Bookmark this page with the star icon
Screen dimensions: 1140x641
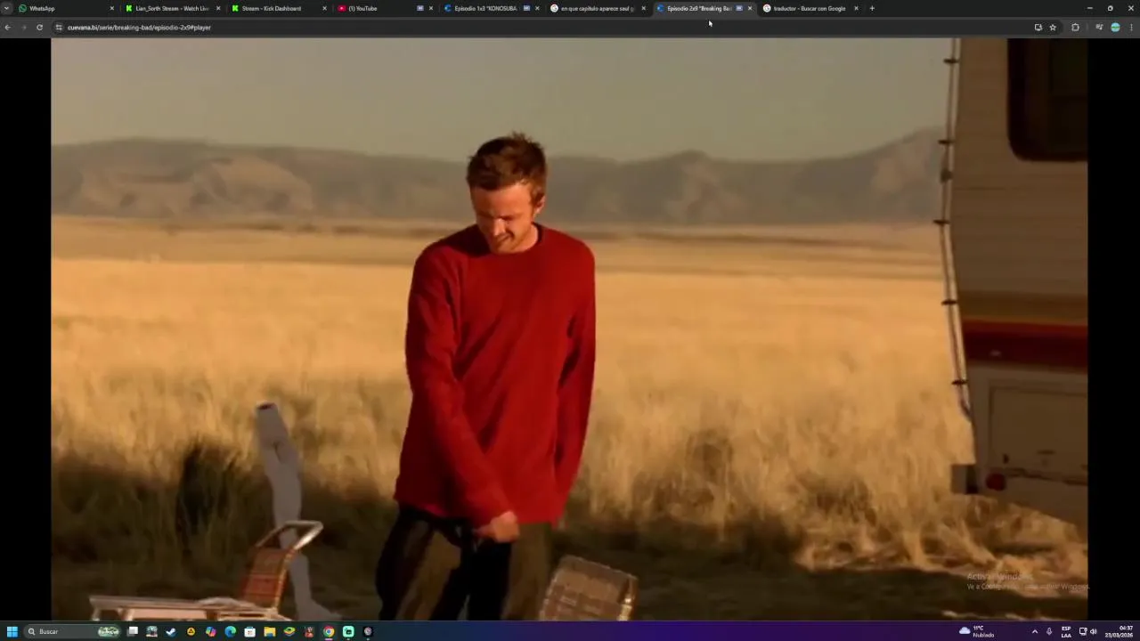(1053, 28)
